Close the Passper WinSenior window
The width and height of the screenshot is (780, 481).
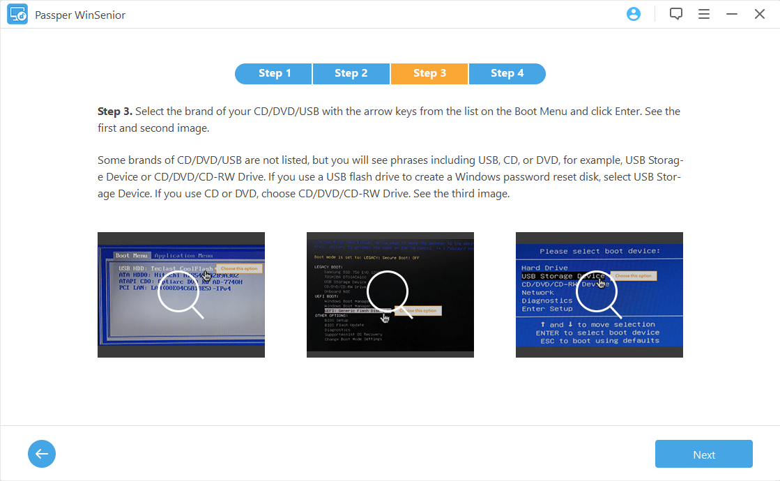click(x=759, y=14)
